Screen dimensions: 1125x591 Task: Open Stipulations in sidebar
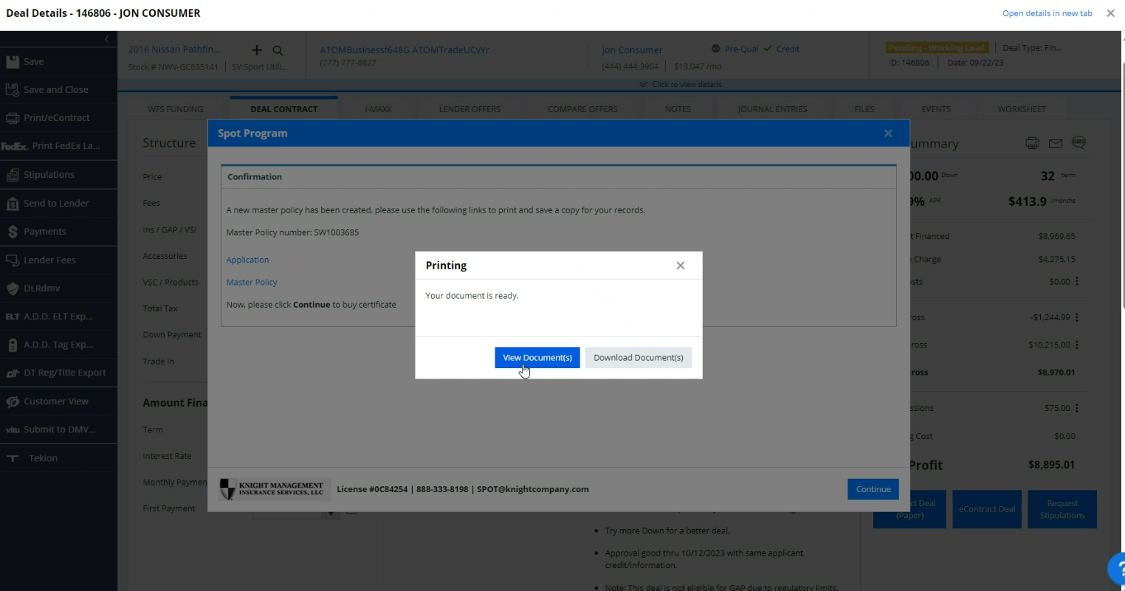58,175
